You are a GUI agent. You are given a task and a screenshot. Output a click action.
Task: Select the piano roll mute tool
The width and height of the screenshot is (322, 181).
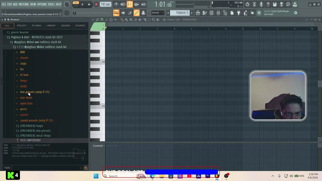[x=140, y=20]
